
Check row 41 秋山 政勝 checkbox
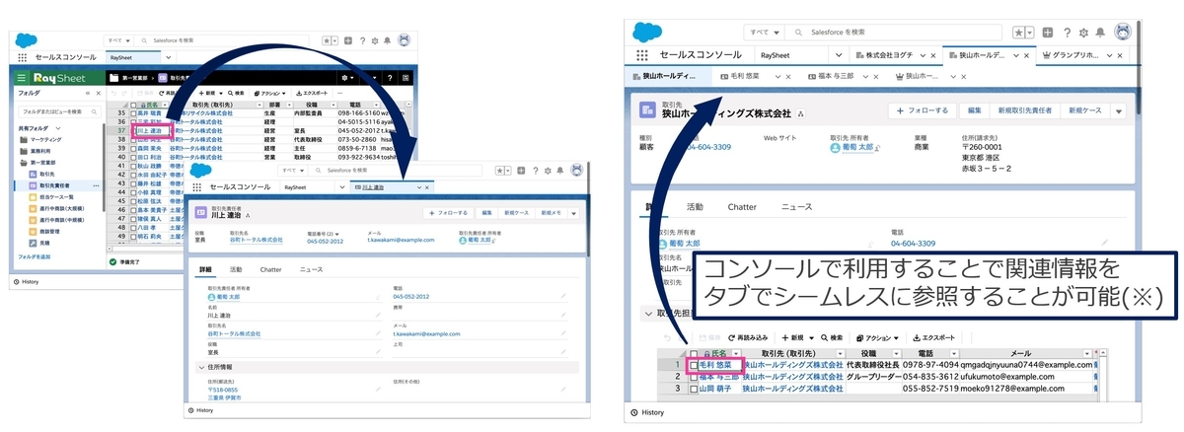pyautogui.click(x=135, y=166)
